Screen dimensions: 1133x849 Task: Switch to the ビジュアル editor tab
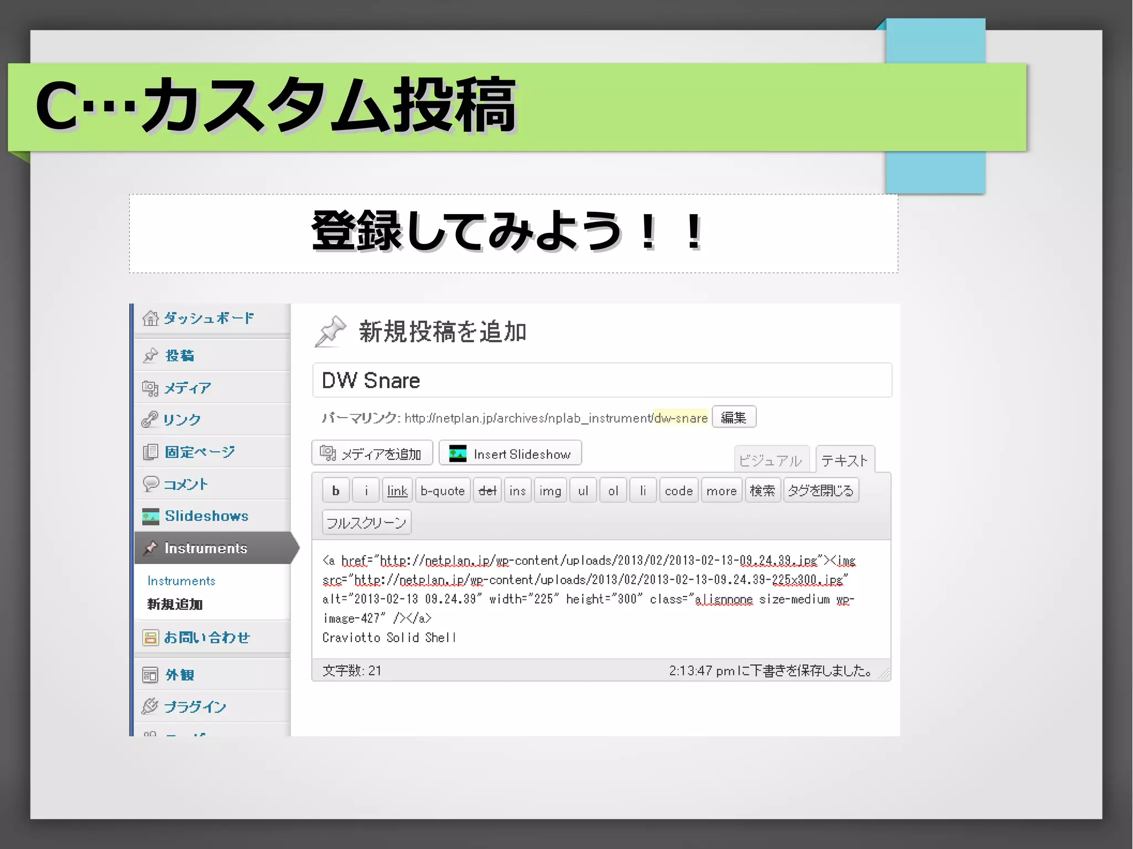[x=771, y=460]
